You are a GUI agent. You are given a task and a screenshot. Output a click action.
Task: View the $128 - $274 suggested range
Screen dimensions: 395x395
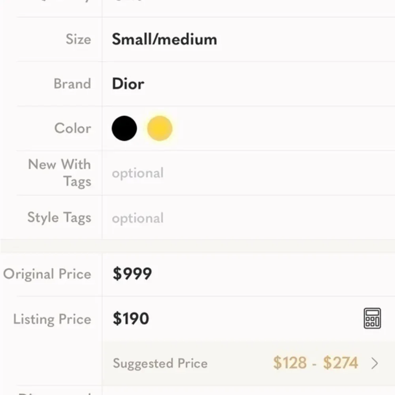315,363
